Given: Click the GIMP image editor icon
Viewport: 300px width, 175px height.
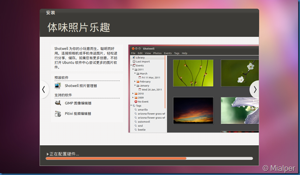Looking at the screenshot, I should pos(58,103).
